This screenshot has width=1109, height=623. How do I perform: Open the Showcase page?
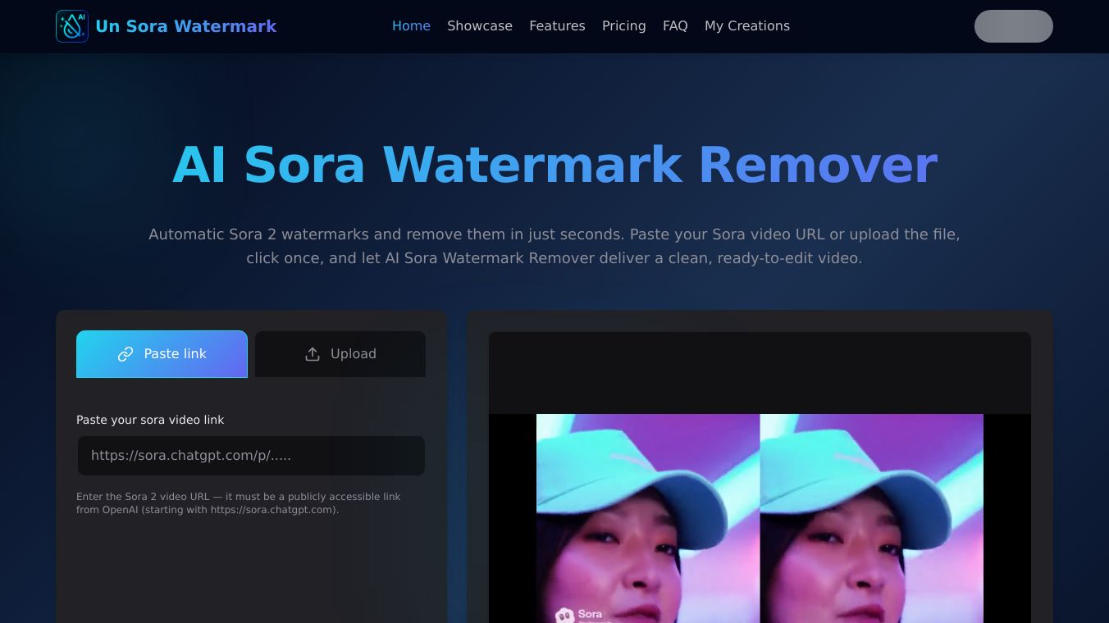pyautogui.click(x=480, y=25)
